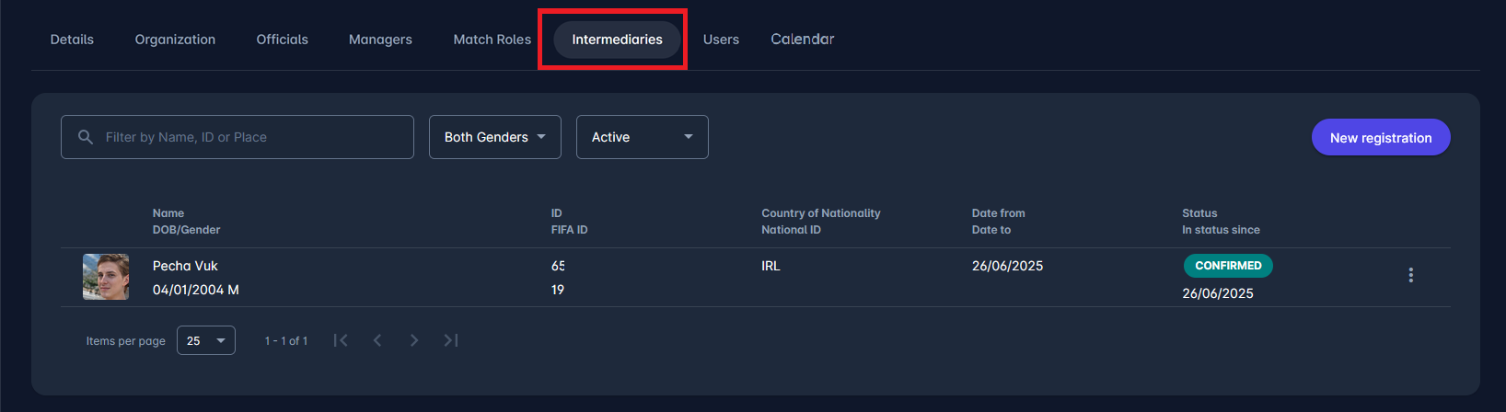The width and height of the screenshot is (1506, 412).
Task: Open the Calendar tab
Action: pos(802,40)
